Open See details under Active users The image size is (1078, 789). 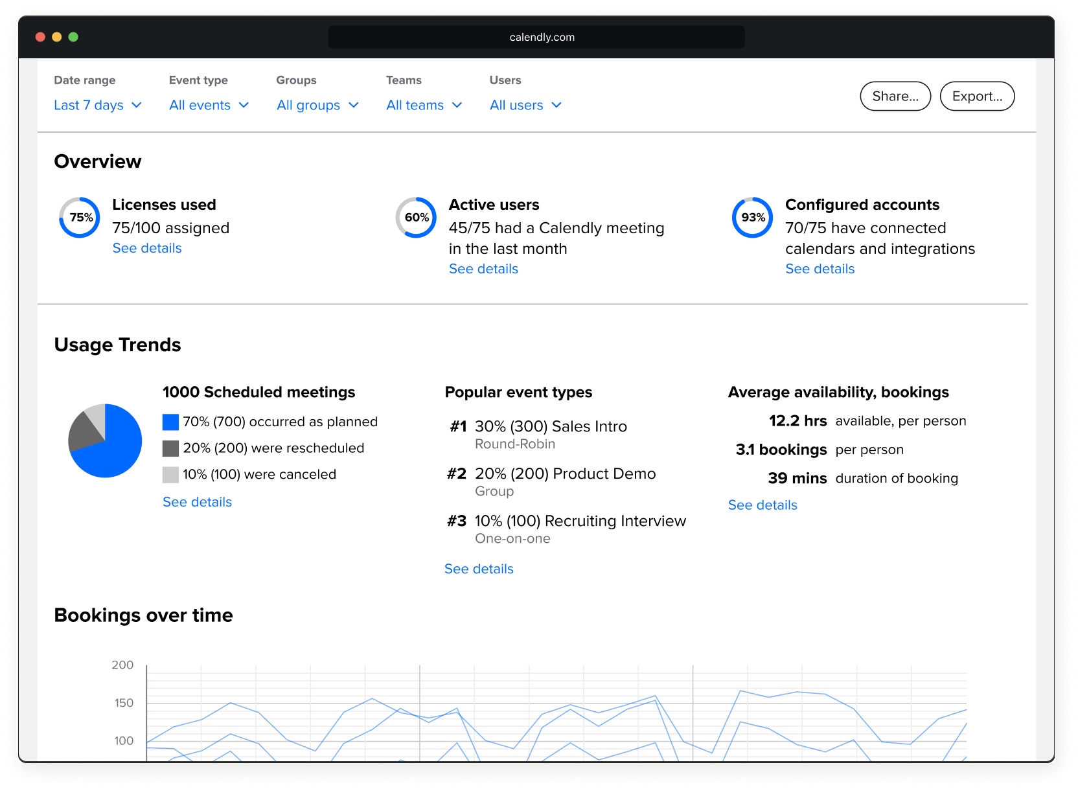coord(483,269)
